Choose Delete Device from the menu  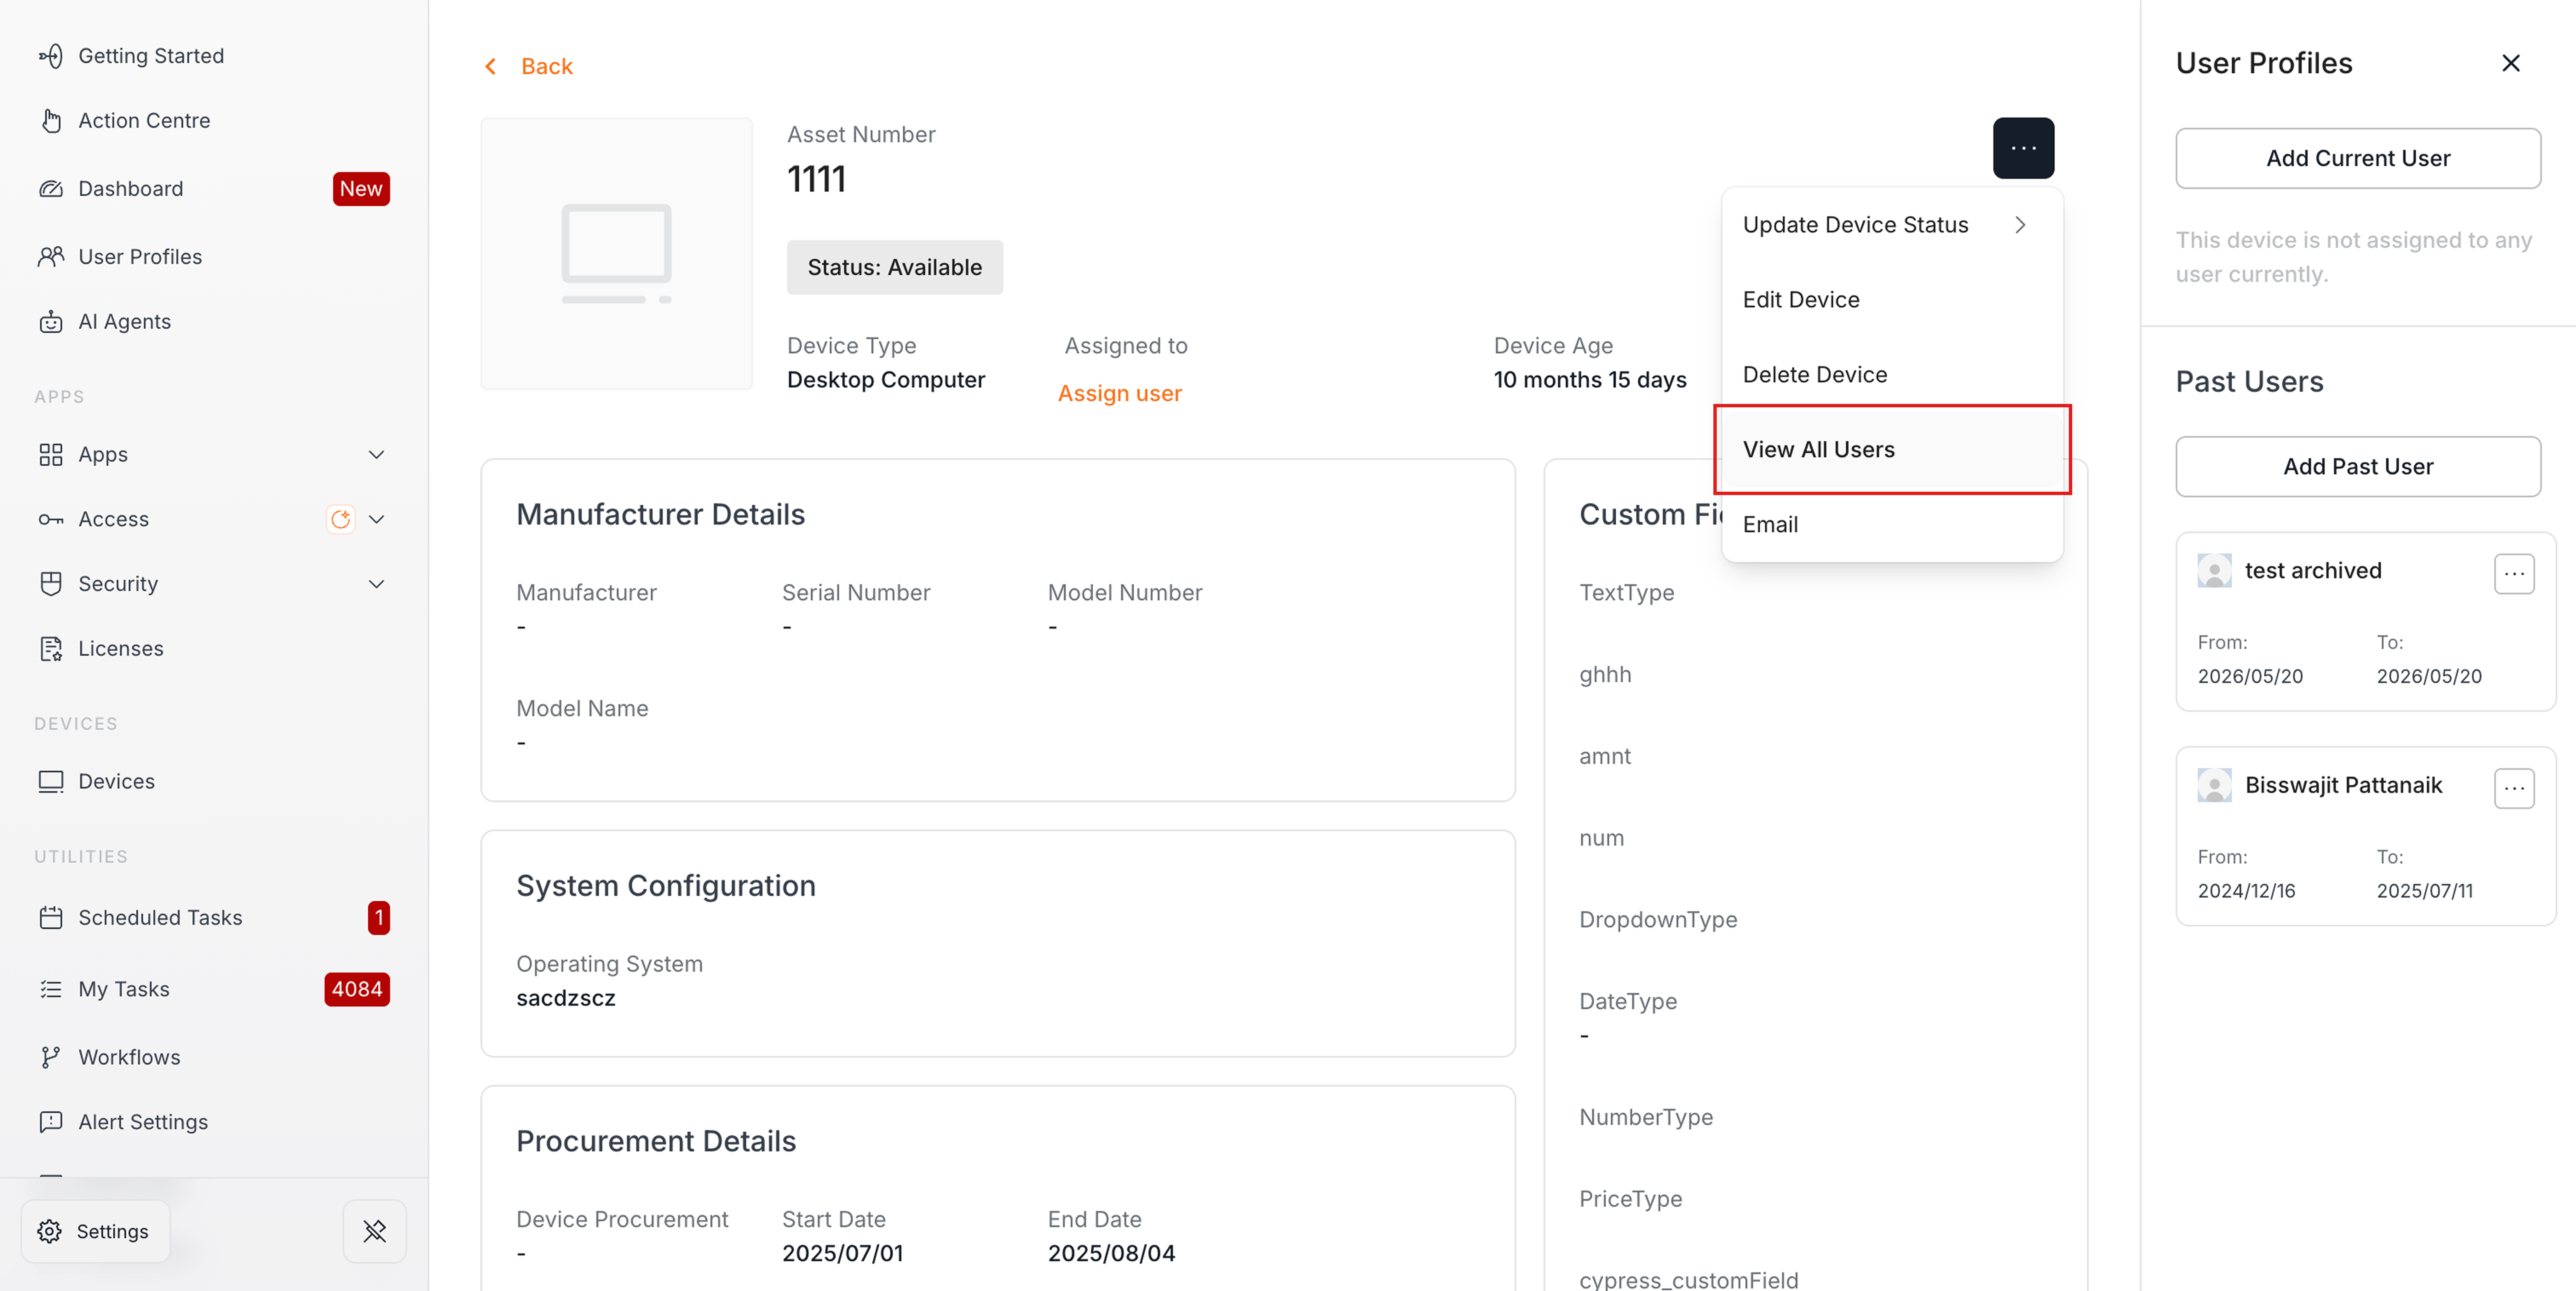[x=1892, y=375]
